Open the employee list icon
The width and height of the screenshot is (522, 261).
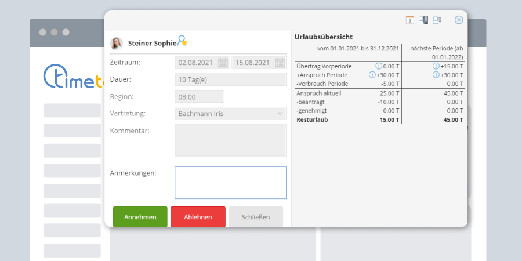point(437,20)
